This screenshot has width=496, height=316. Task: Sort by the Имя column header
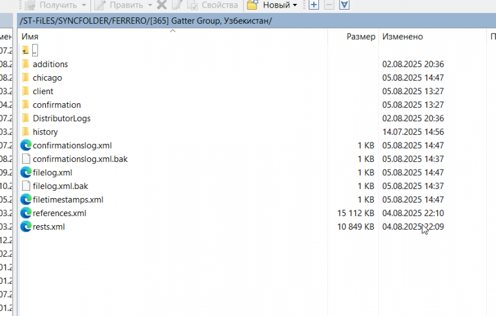pyautogui.click(x=30, y=37)
